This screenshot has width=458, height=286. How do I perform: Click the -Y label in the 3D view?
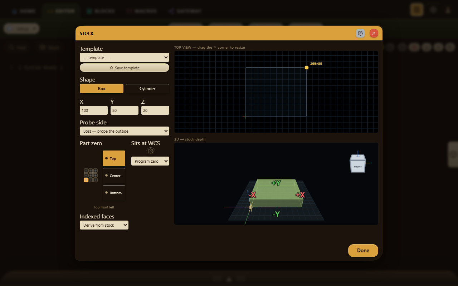tap(276, 214)
